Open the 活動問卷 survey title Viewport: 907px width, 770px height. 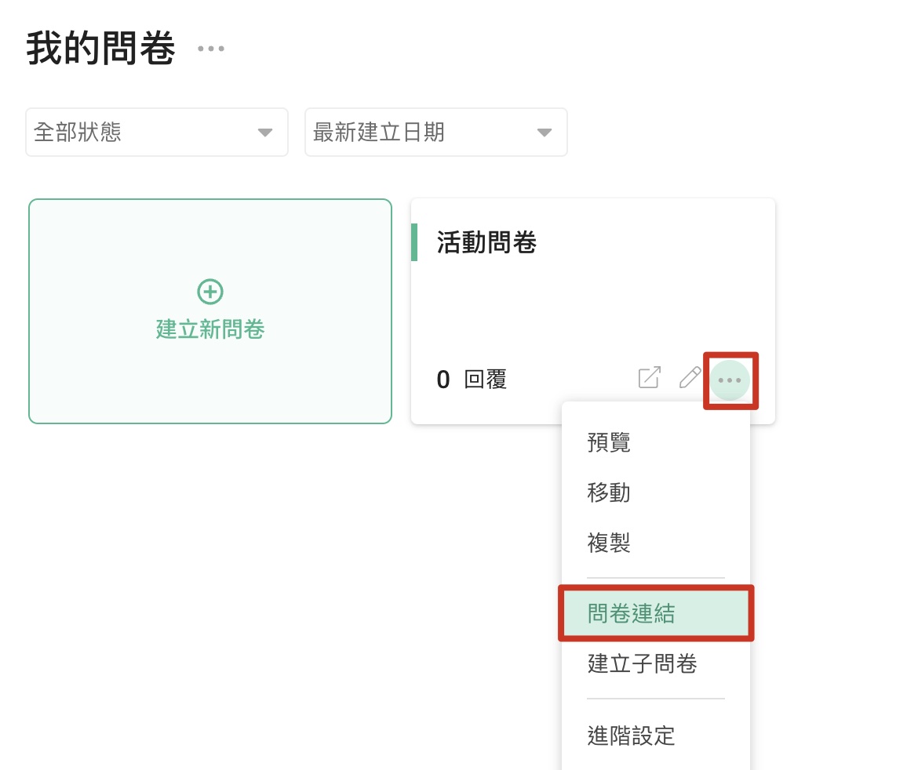486,243
